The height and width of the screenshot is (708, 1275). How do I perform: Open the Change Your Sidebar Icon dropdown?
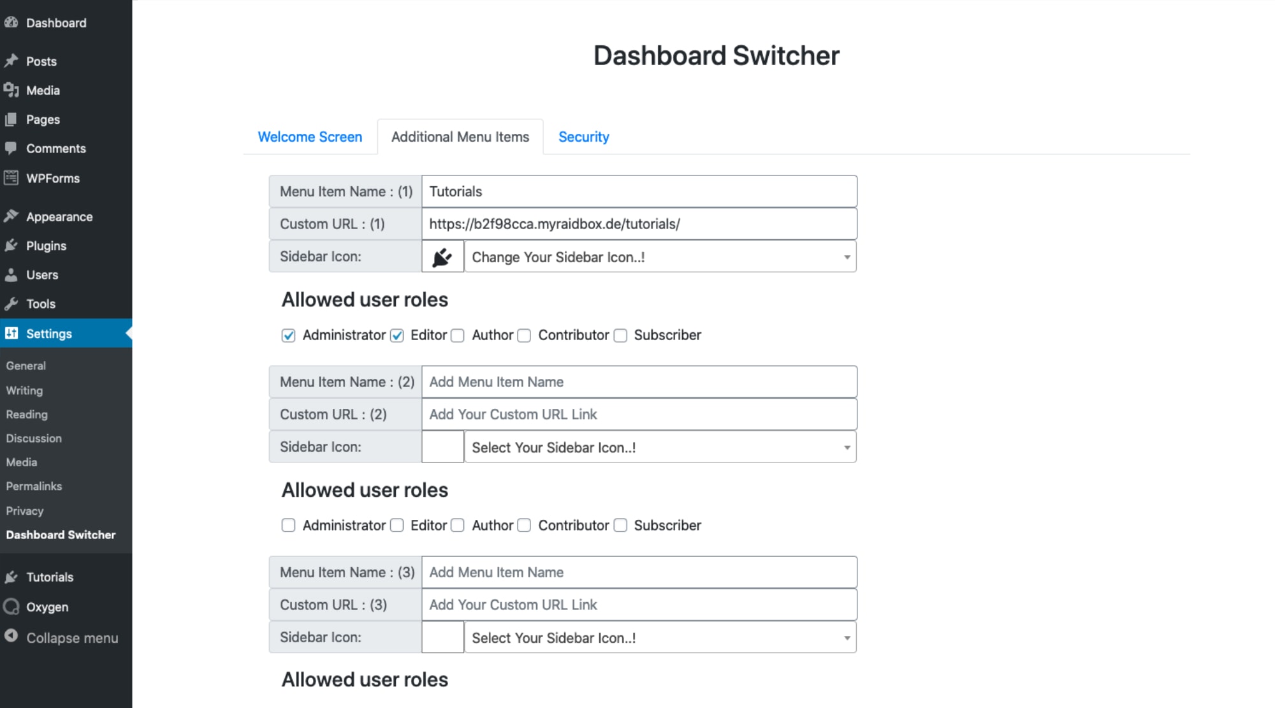660,257
